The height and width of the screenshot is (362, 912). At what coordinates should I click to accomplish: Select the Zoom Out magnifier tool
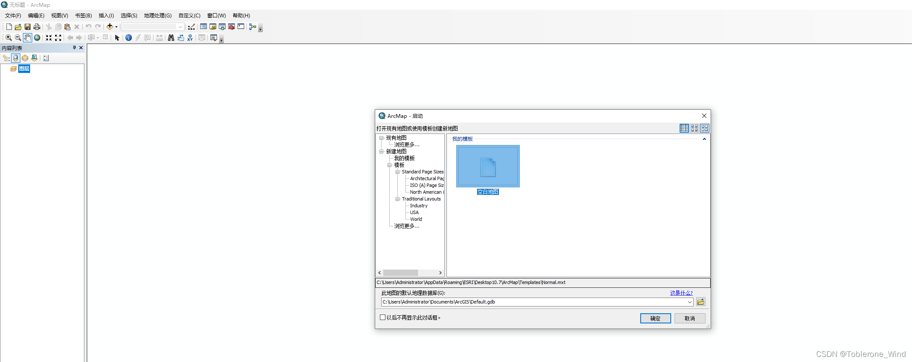tap(18, 38)
